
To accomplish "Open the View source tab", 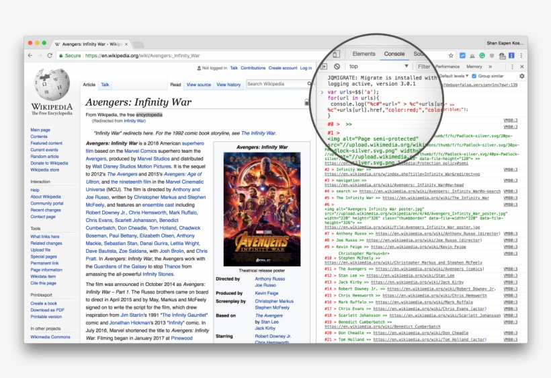I will (x=198, y=84).
